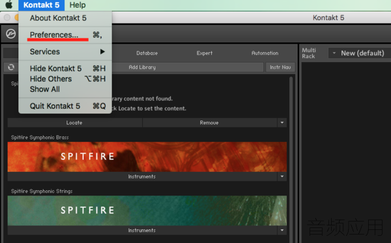This screenshot has width=391, height=243.
Task: Open the Help menu
Action: click(x=78, y=5)
